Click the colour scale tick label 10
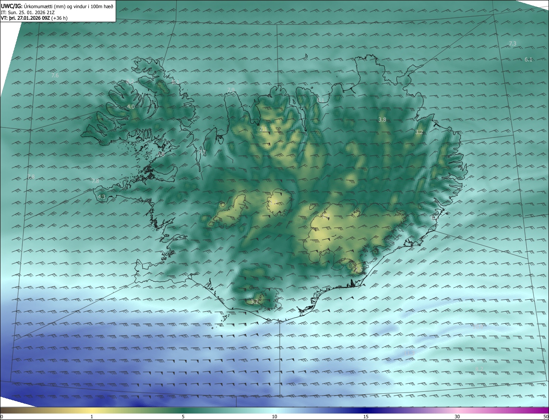 274,417
